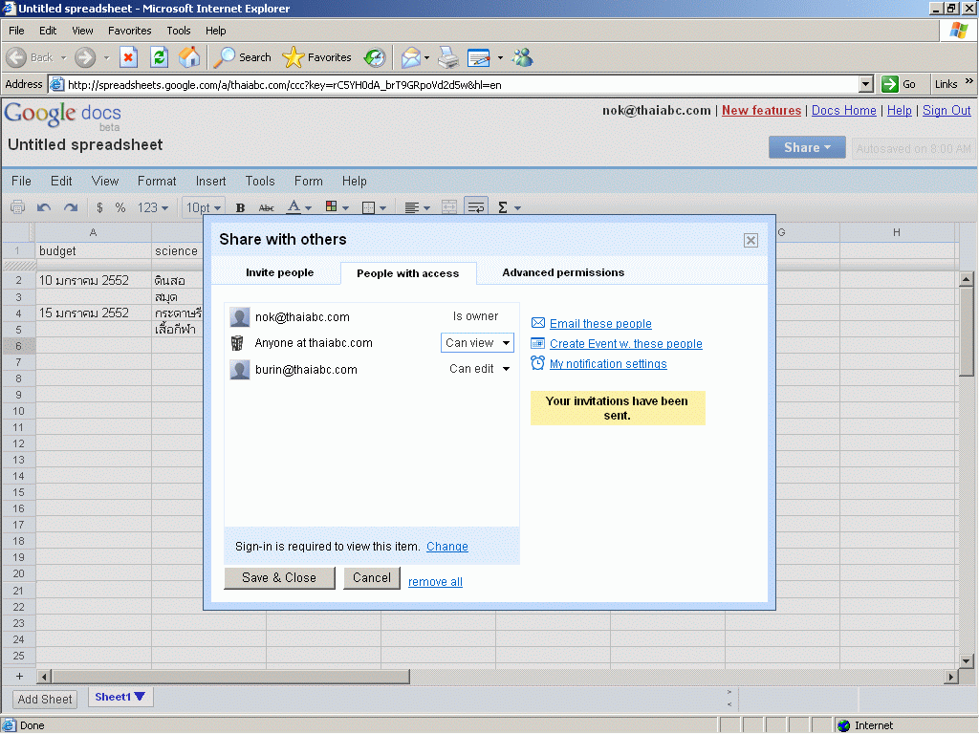Close the Share with others dialog

751,240
